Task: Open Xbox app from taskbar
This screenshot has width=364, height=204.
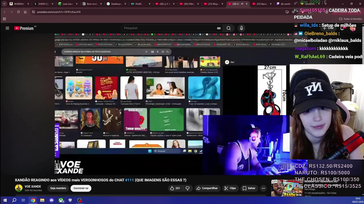Action: 61,200
